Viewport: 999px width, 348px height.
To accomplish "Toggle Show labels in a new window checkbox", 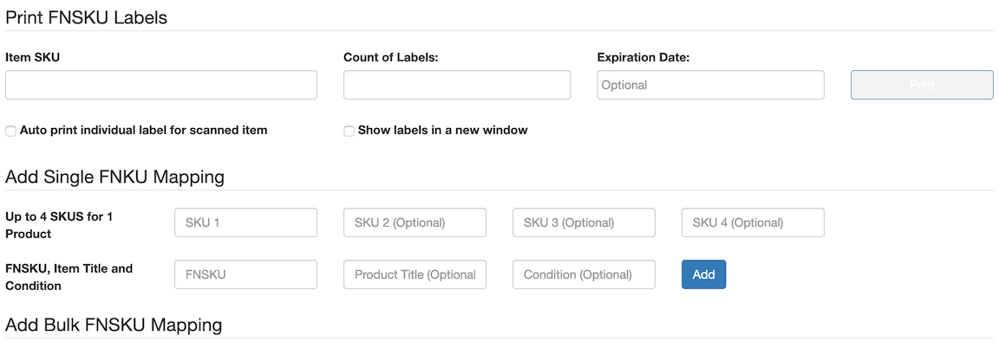I will [x=349, y=131].
